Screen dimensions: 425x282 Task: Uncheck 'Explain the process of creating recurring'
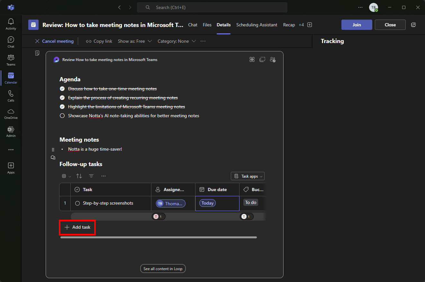point(62,98)
